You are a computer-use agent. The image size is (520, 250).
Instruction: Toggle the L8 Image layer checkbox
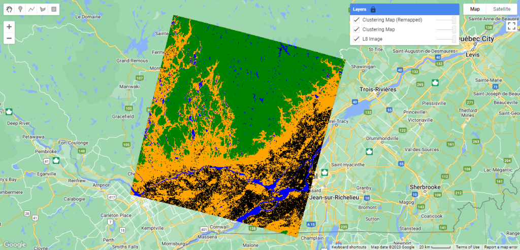[x=356, y=39]
